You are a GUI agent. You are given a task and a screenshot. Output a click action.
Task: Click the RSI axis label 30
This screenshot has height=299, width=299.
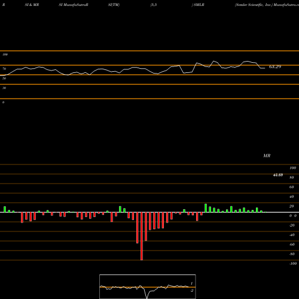4,88
